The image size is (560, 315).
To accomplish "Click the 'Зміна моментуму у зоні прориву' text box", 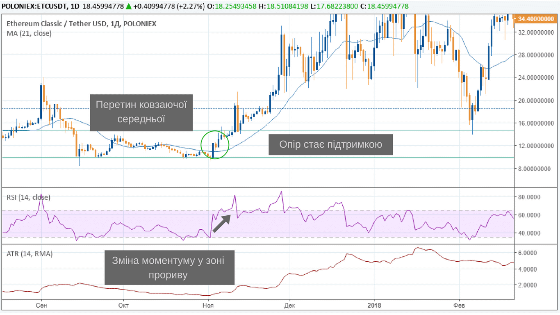I will pyautogui.click(x=170, y=267).
